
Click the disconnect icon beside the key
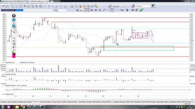click(7, 6)
